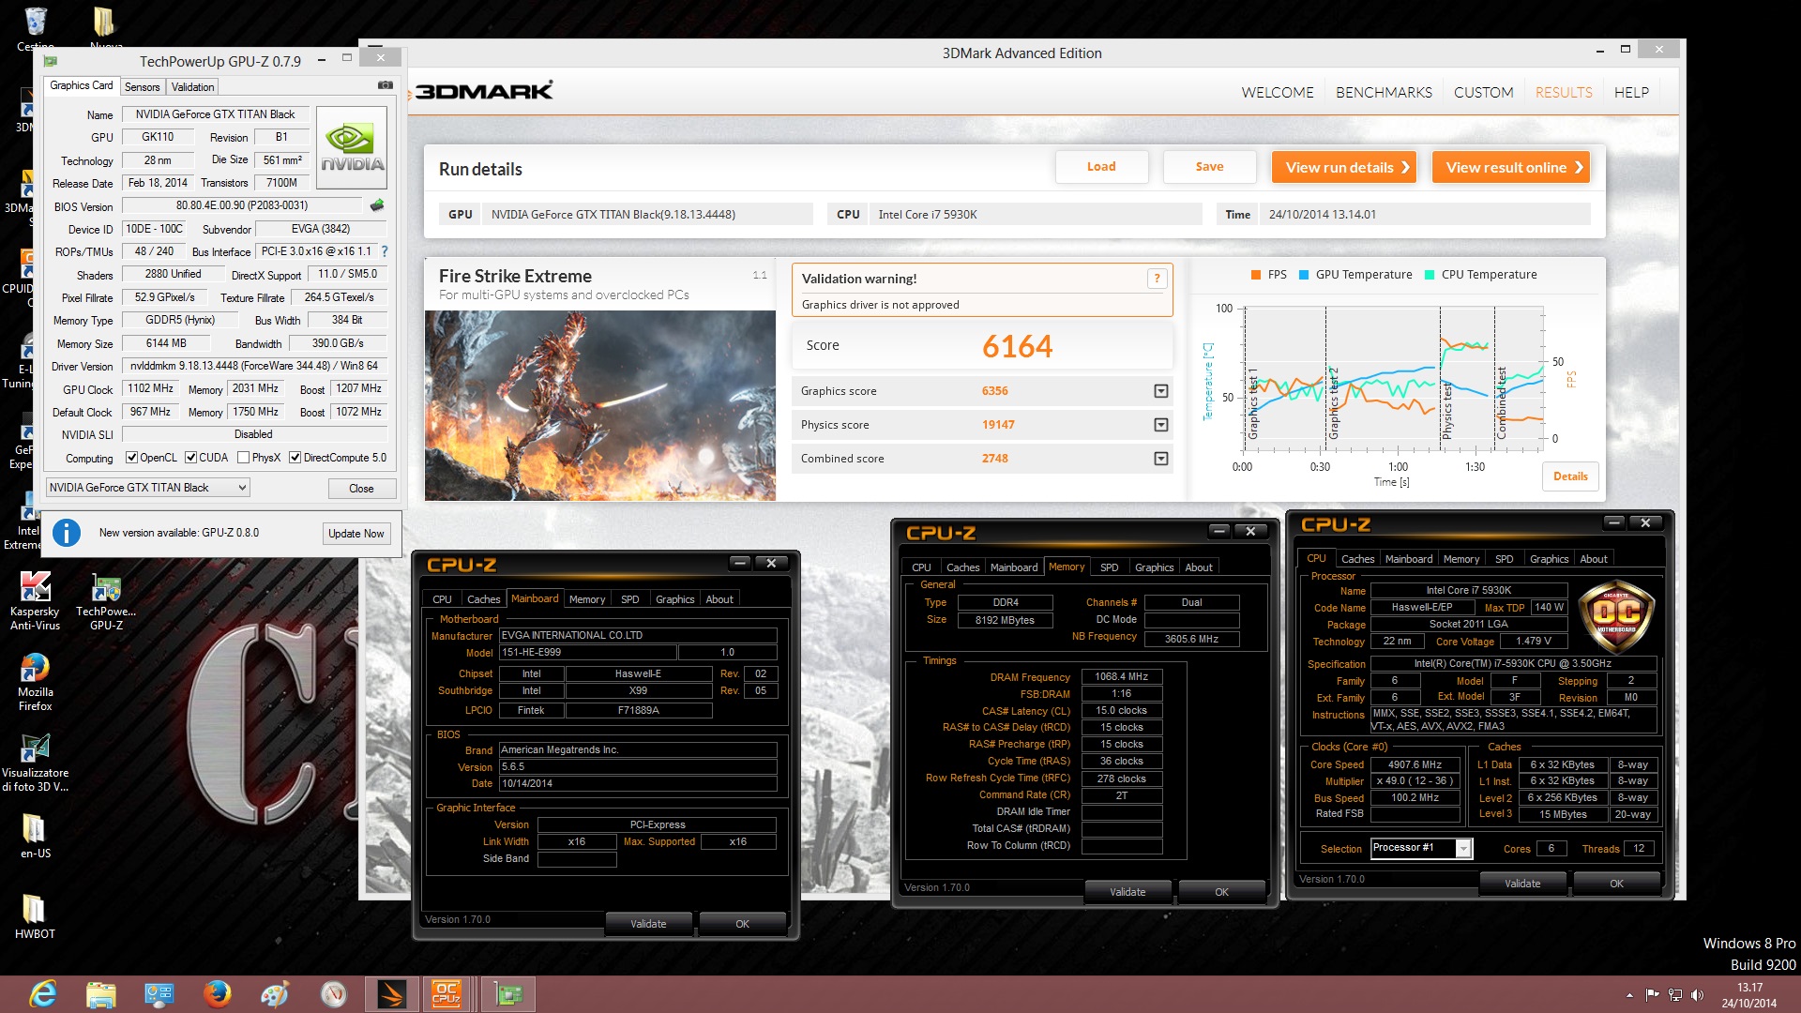Click the network icon in system tray
The width and height of the screenshot is (1801, 1013).
pos(1674,995)
